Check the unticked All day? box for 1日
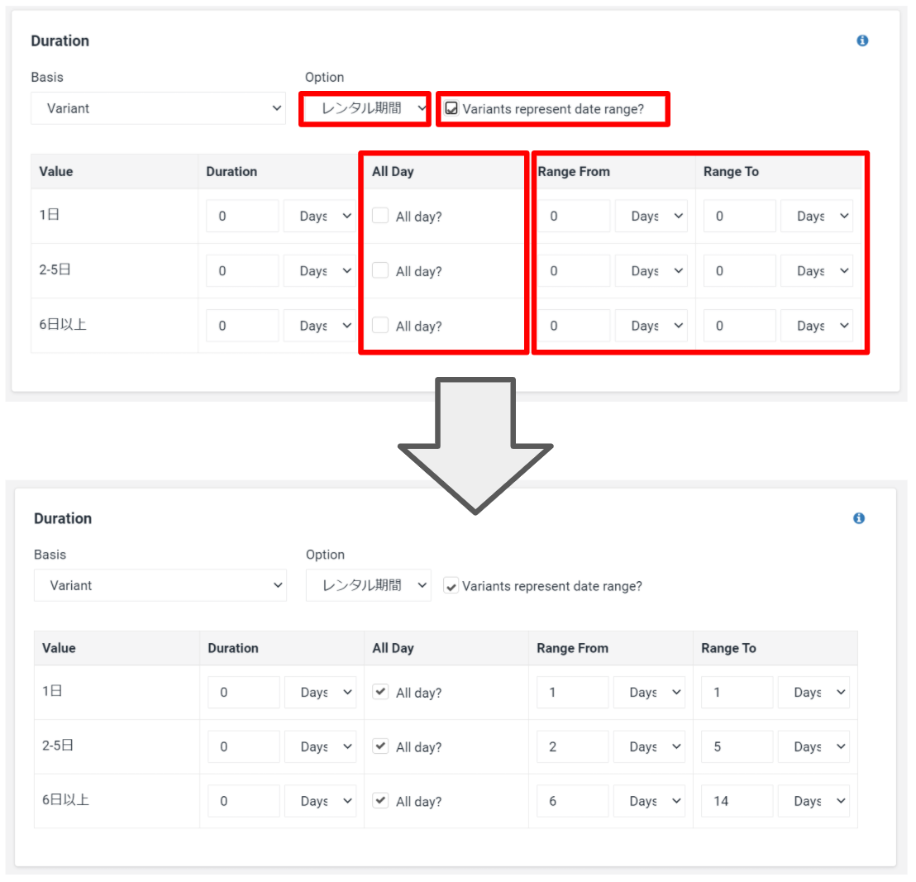Viewport: 916px width, 882px height. tap(380, 216)
